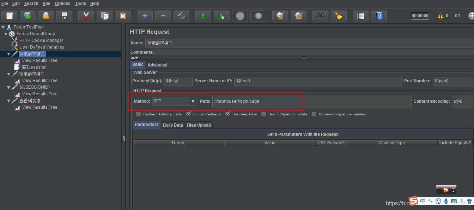Select the ${JSESSIONID} tree item
The image size is (474, 210).
35,87
